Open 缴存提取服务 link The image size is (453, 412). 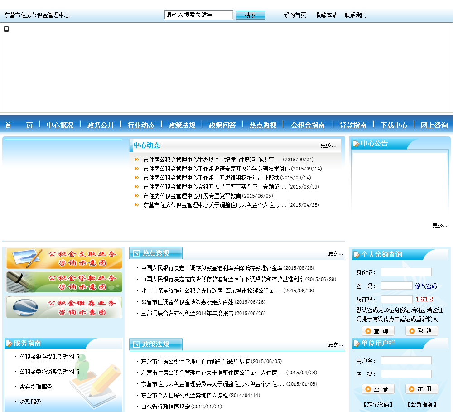(36, 387)
